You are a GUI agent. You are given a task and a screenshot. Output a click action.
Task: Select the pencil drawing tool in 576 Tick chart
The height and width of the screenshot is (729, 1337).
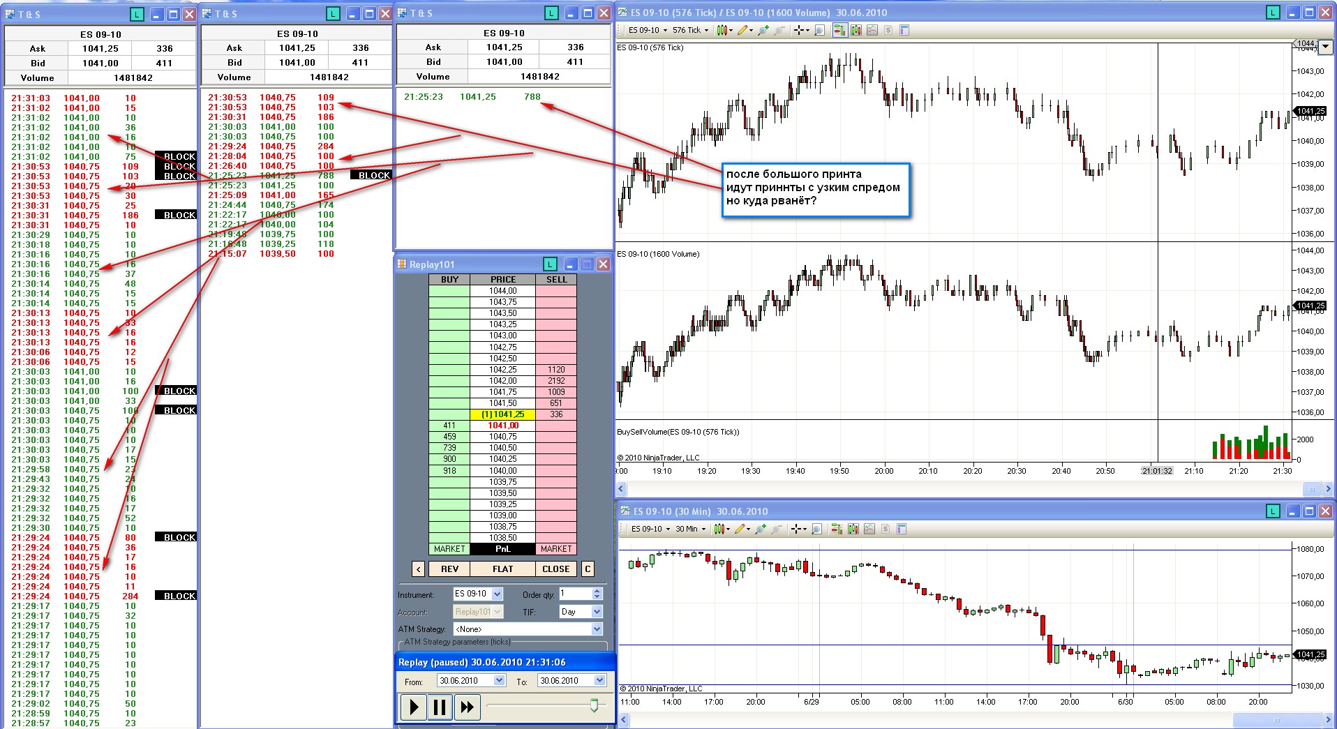click(742, 30)
